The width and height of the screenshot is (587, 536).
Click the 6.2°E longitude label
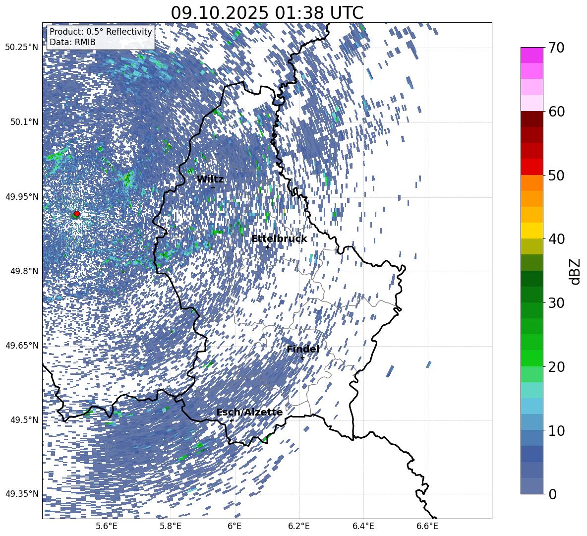pos(299,526)
